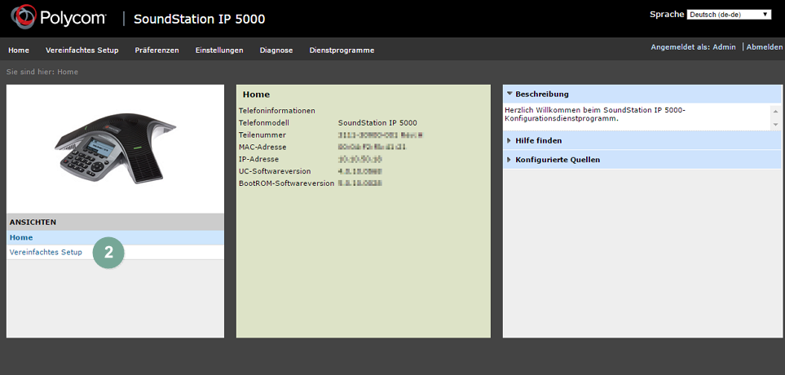
Task: Open the Einstellungen menu
Action: point(219,51)
